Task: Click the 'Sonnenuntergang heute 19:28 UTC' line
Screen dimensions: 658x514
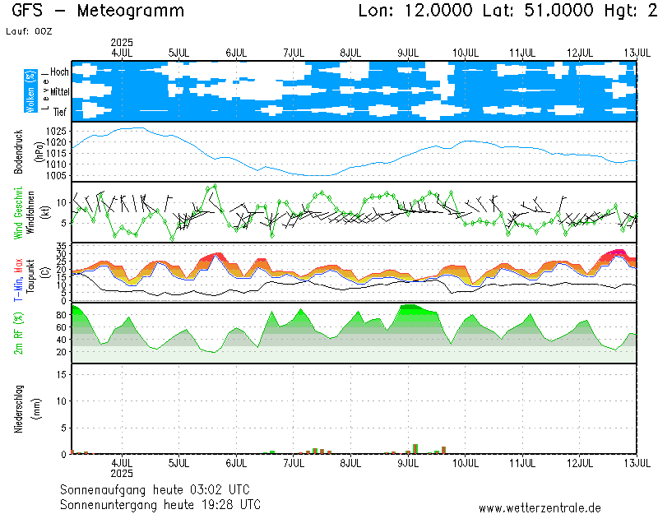Action: [x=160, y=505]
